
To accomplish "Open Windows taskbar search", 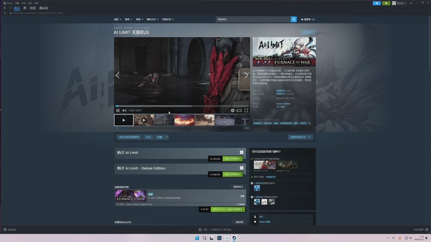I will (205, 238).
